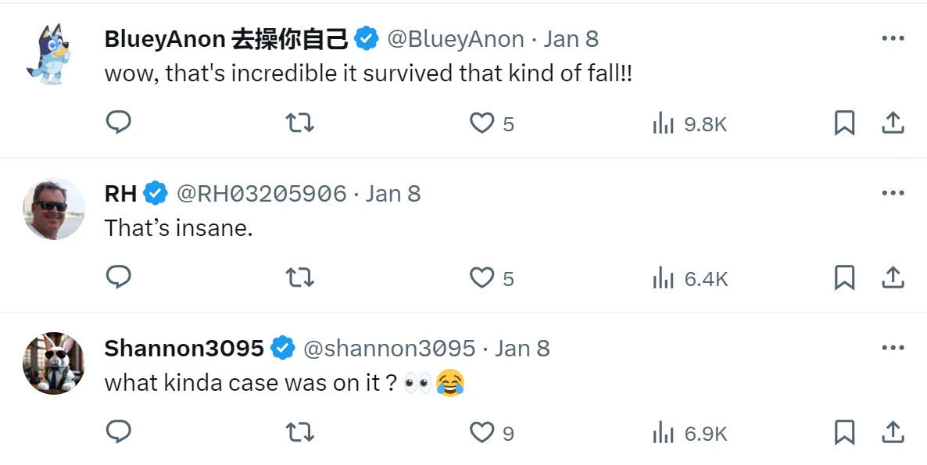Share BlueyAnon's tweet
Image resolution: width=927 pixels, height=465 pixels.
pyautogui.click(x=893, y=123)
